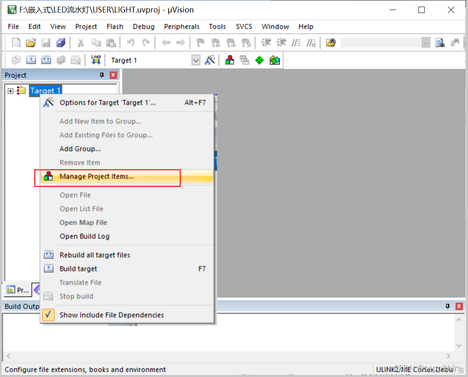
Task: Click the Save All toolbar icon
Action: pyautogui.click(x=60, y=42)
